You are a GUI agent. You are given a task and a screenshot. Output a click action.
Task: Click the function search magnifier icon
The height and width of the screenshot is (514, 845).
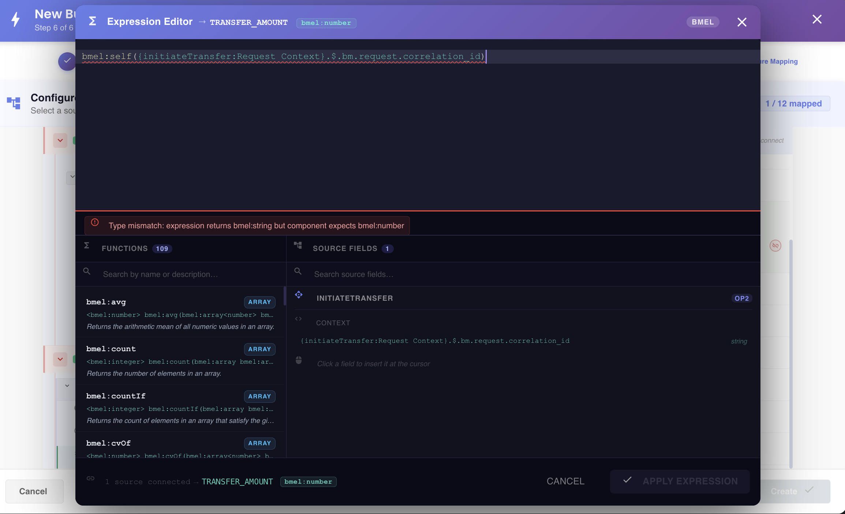point(87,271)
